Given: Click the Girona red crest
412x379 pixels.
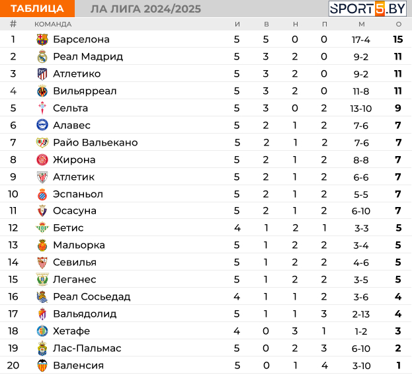Looking at the screenshot, I should pyautogui.click(x=42, y=159).
